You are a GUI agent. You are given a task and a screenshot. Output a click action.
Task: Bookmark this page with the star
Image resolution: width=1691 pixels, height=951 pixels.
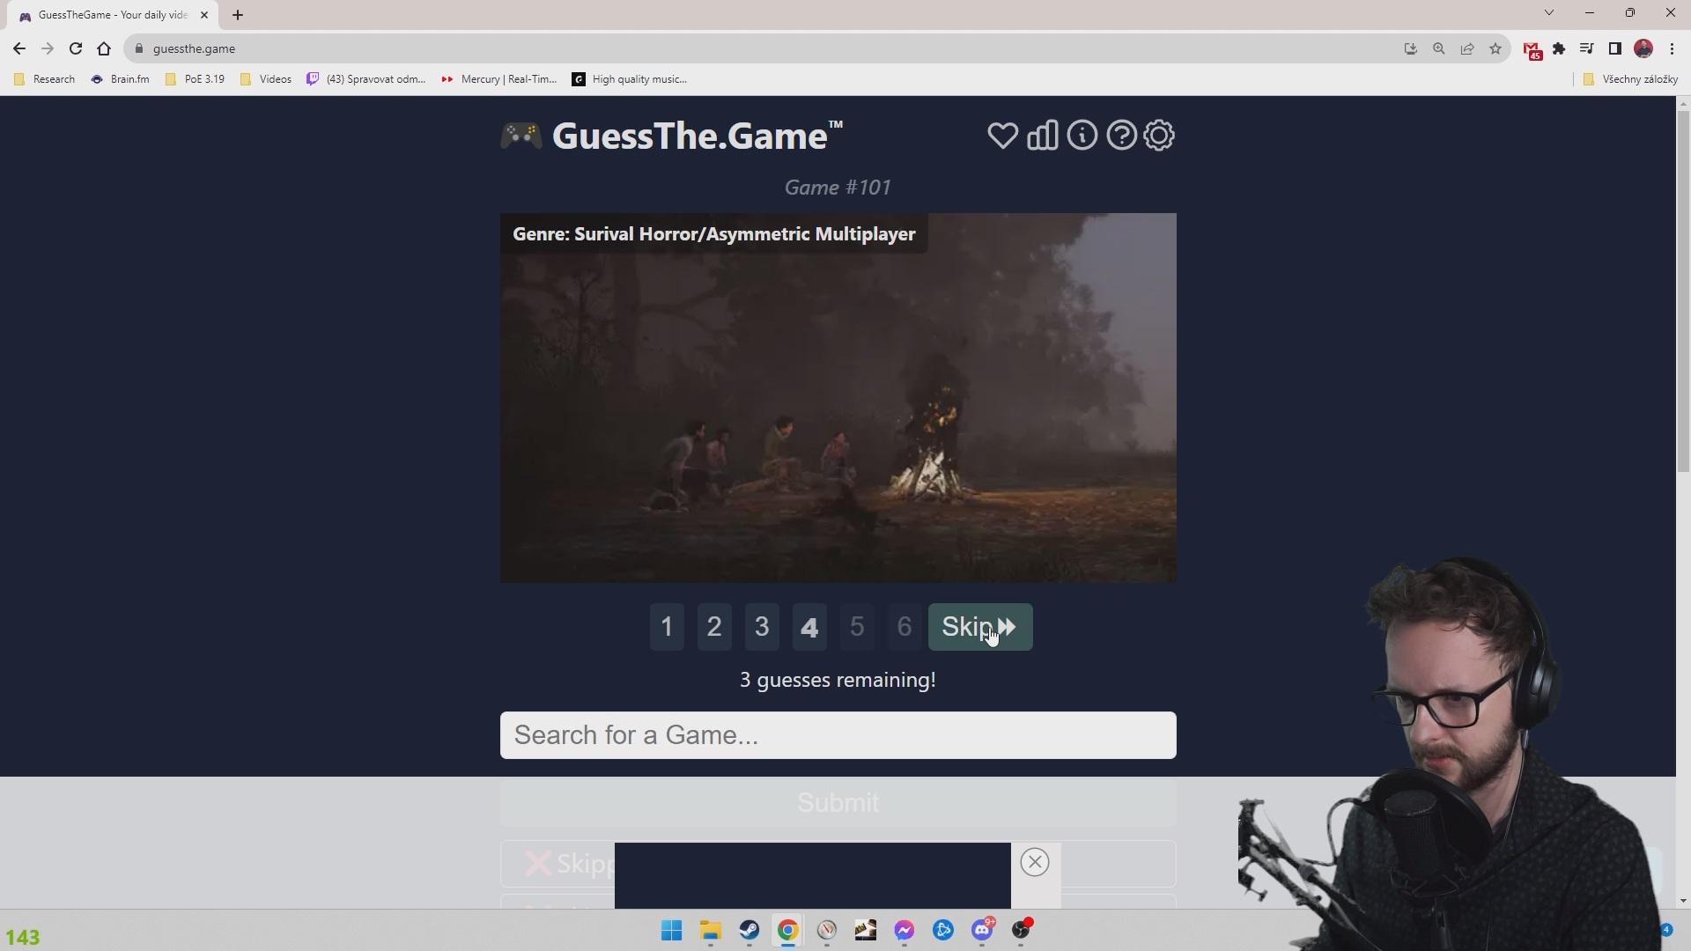click(x=1495, y=48)
